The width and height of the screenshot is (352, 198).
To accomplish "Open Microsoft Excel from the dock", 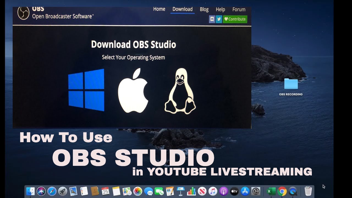I will pos(271,191).
